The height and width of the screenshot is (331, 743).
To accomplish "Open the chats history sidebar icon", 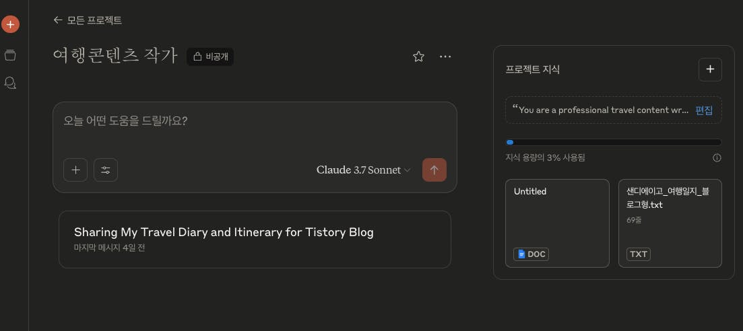I will (10, 83).
